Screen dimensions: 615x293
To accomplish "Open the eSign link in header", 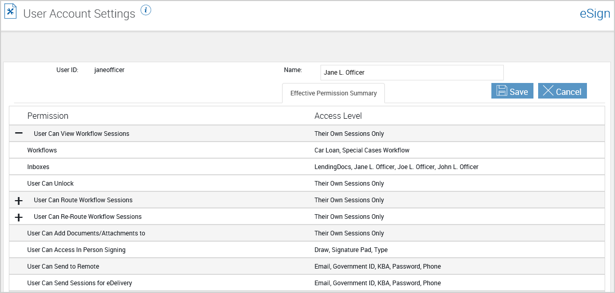I will click(595, 13).
